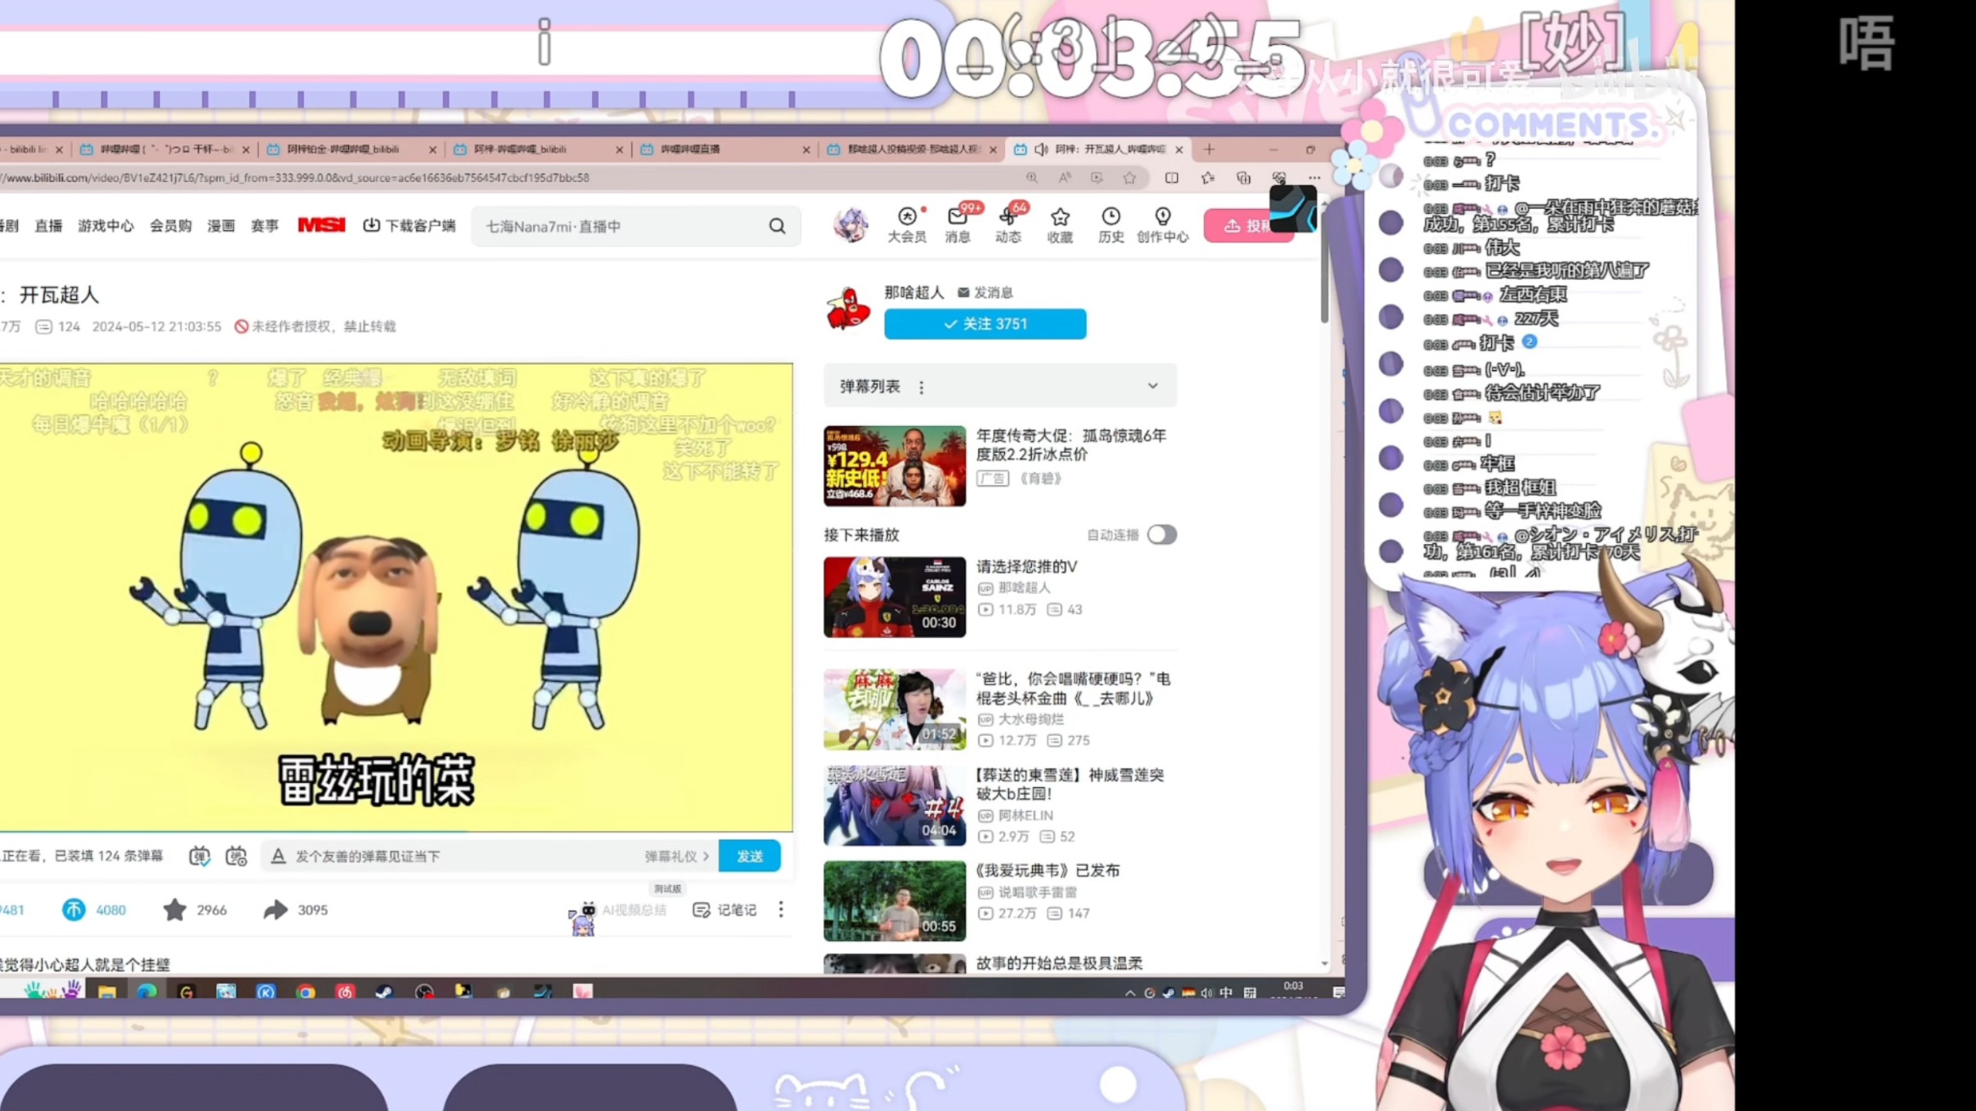The image size is (1976, 1111).
Task: Open the 大会员 membership icon
Action: (907, 225)
